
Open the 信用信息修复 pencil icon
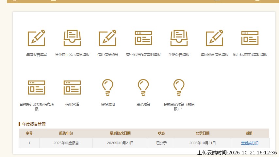click(108, 38)
